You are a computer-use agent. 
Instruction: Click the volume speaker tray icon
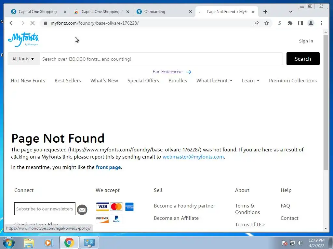pos(300,243)
